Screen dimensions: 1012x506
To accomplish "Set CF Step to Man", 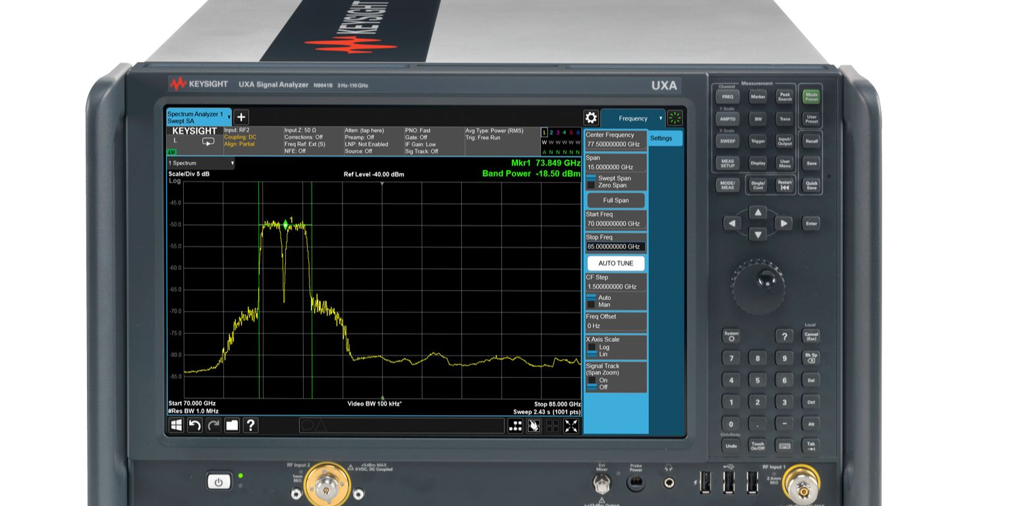I will pyautogui.click(x=591, y=305).
